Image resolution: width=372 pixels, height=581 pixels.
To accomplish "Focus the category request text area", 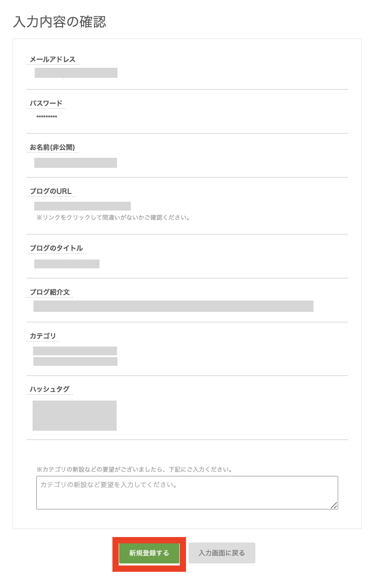I will (187, 492).
